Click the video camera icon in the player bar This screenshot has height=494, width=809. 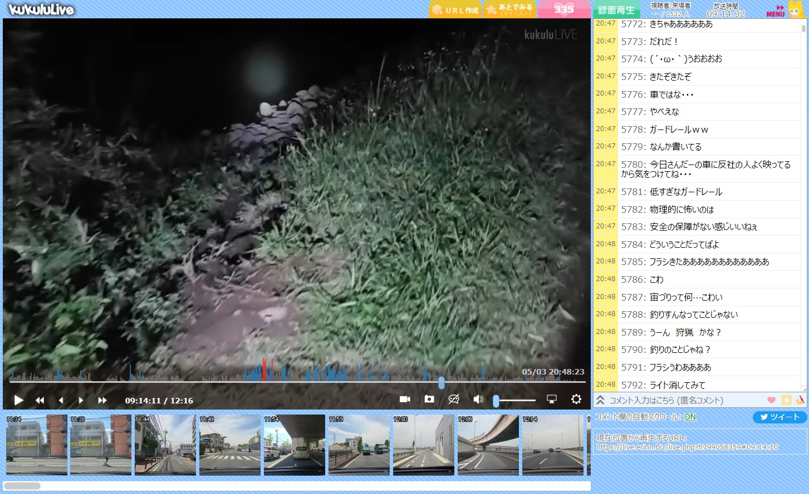coord(405,399)
